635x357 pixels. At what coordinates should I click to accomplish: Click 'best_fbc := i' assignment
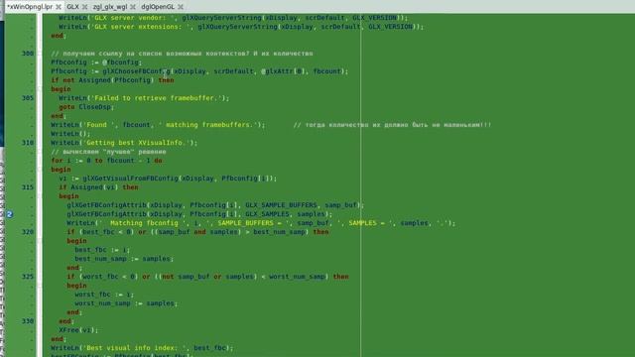click(x=101, y=250)
